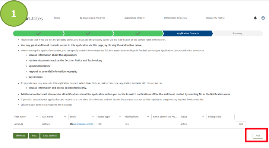The width and height of the screenshot is (269, 148).
Task: Select the Application Contacts progress step
Action: (x=188, y=33)
